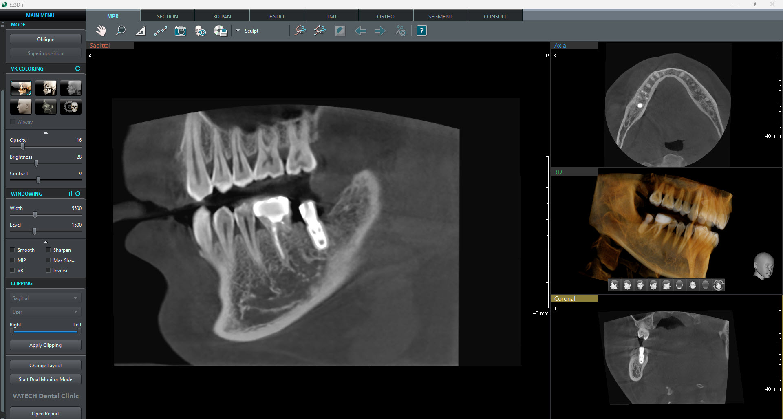Viewport: 783px width, 419px height.
Task: Open windowing histogram icon
Action: pyautogui.click(x=71, y=194)
